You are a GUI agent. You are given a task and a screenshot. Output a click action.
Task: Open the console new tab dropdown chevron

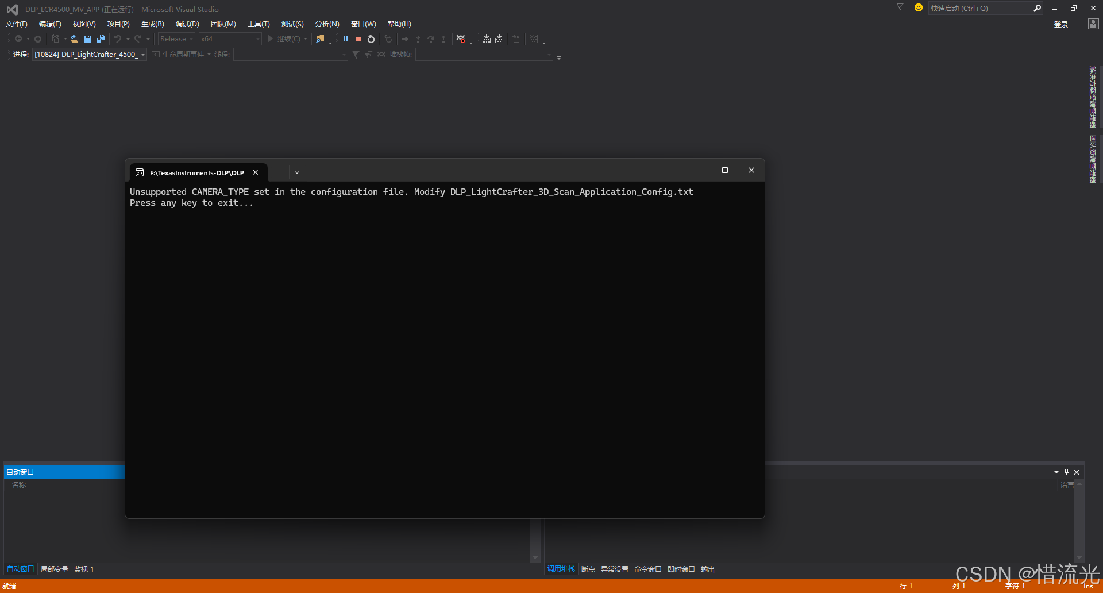[297, 172]
